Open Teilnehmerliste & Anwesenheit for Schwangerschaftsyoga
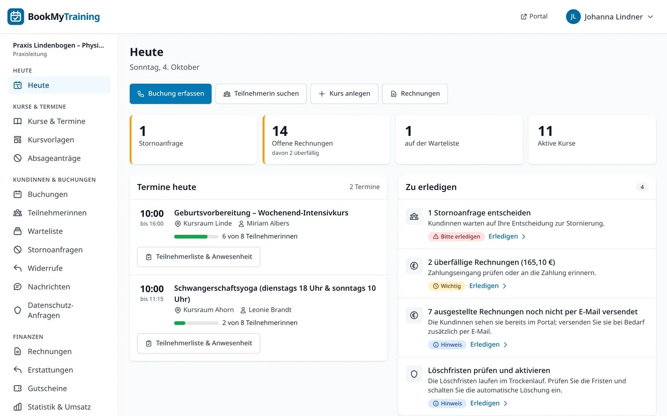The height and width of the screenshot is (416, 667). click(199, 343)
